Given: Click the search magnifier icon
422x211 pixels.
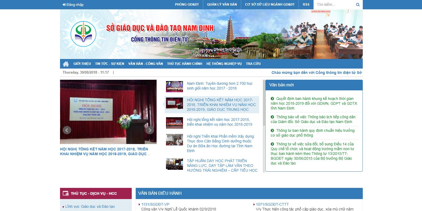Looking at the screenshot, I should click(358, 5).
